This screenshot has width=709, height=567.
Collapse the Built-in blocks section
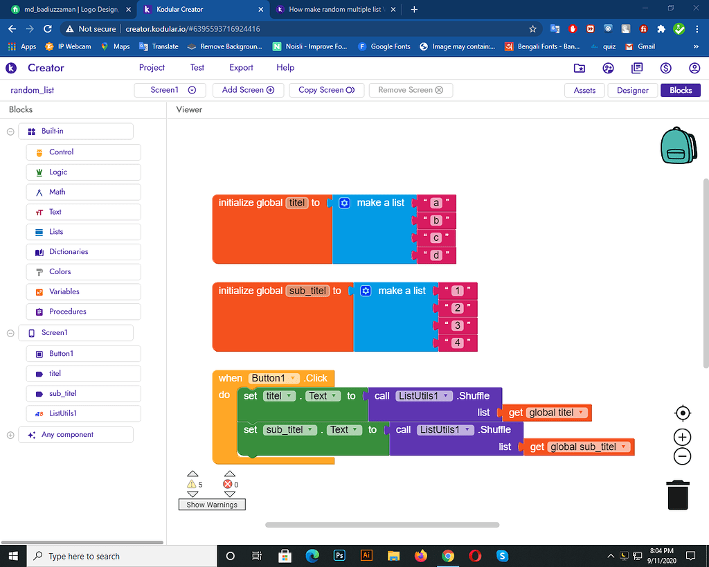pos(10,131)
